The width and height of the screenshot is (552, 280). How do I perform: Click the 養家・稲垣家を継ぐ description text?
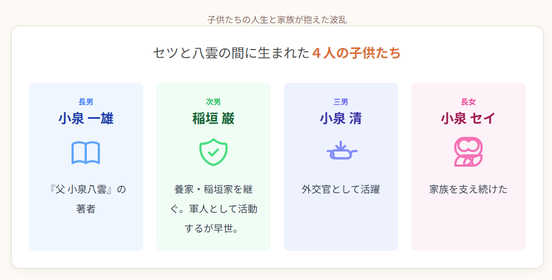coord(213,209)
